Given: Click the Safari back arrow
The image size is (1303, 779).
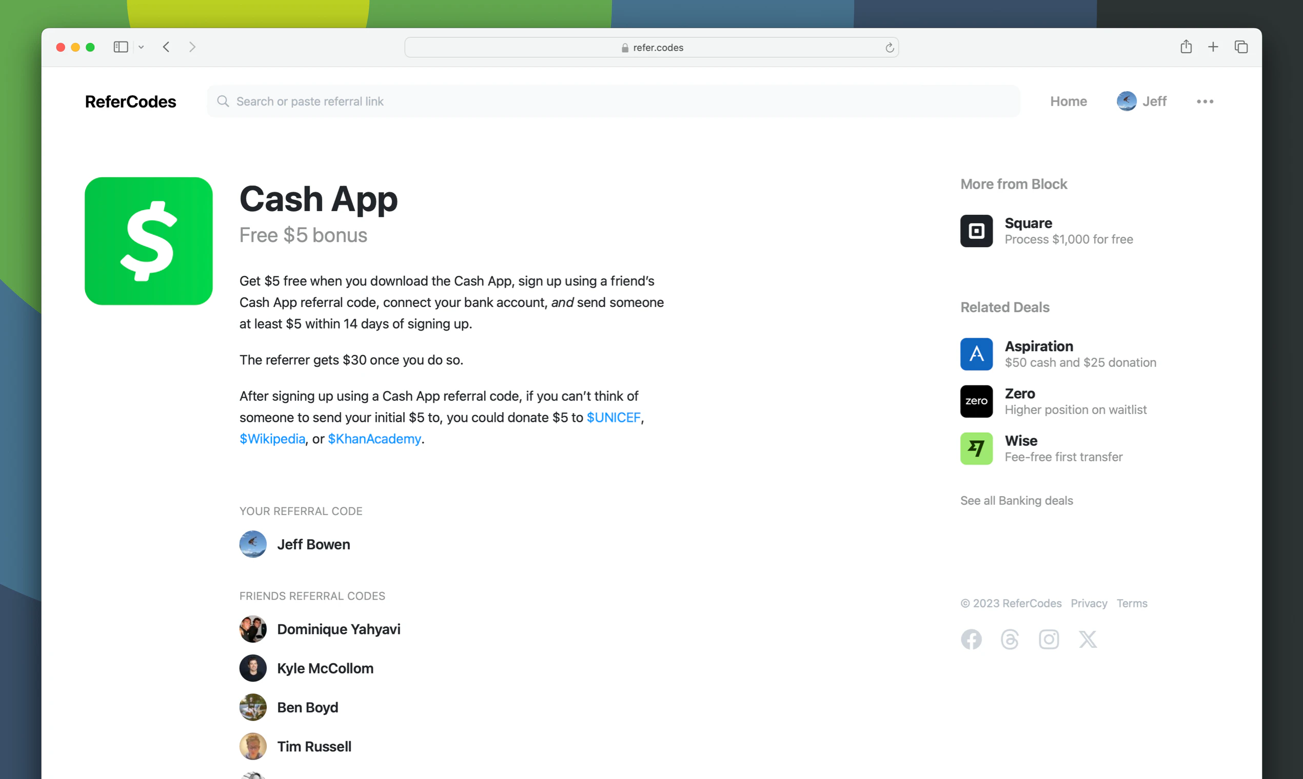Looking at the screenshot, I should pyautogui.click(x=167, y=47).
